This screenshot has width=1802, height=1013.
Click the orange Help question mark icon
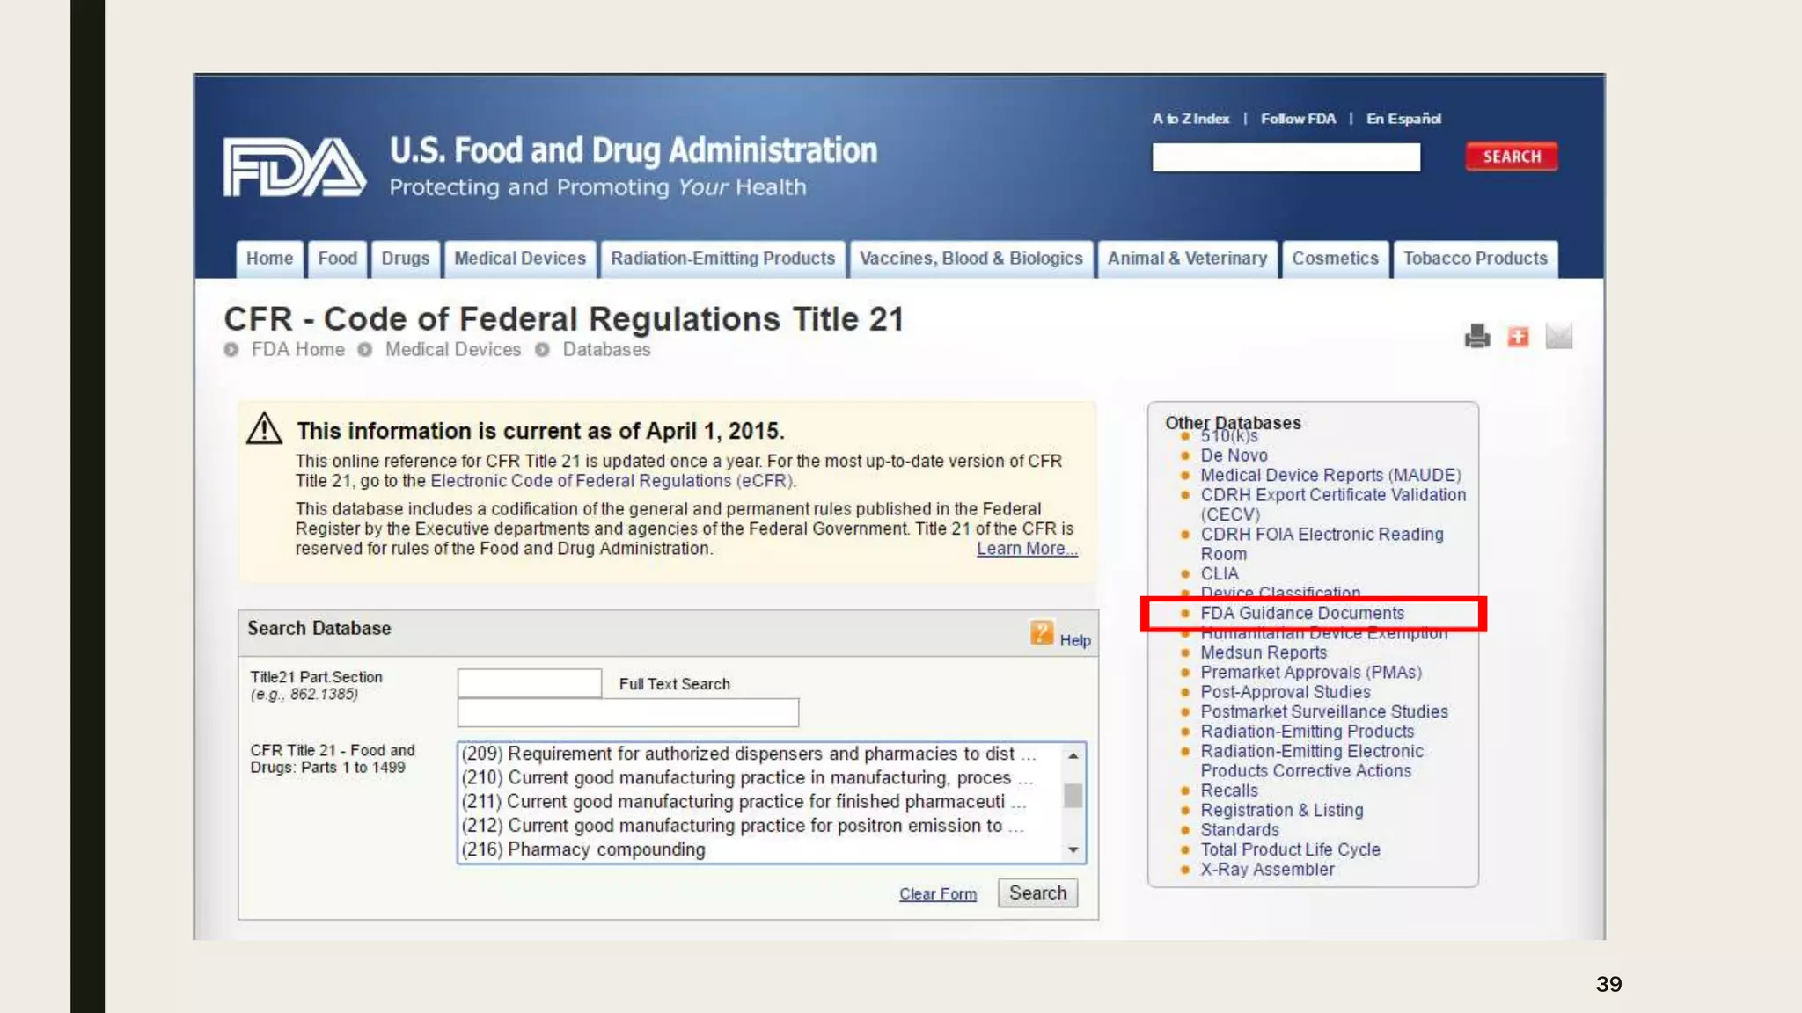click(1042, 632)
